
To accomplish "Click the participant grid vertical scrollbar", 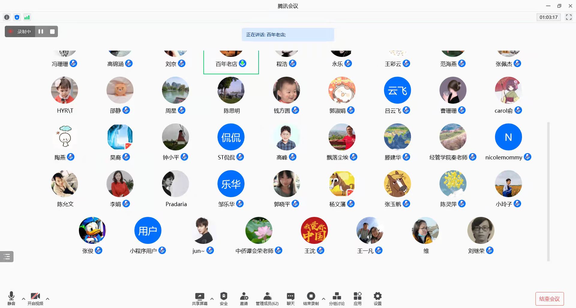I will click(x=548, y=192).
